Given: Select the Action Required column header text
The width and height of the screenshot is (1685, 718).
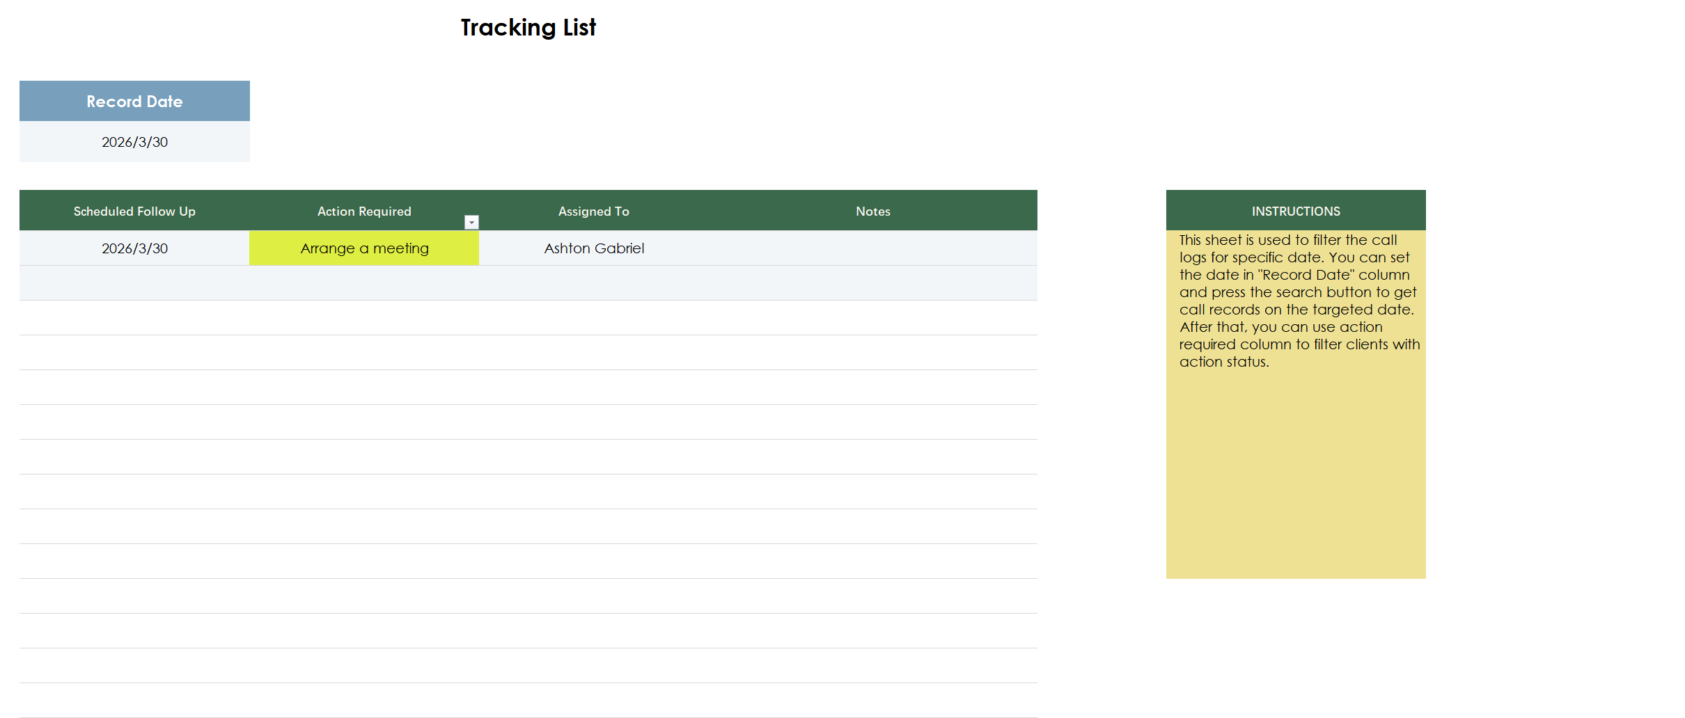Looking at the screenshot, I should coord(364,212).
